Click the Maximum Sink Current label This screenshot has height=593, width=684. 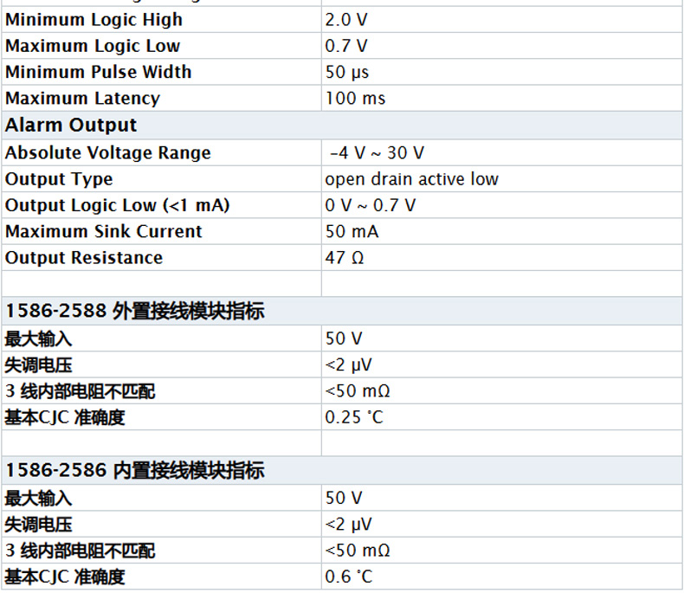tap(103, 231)
